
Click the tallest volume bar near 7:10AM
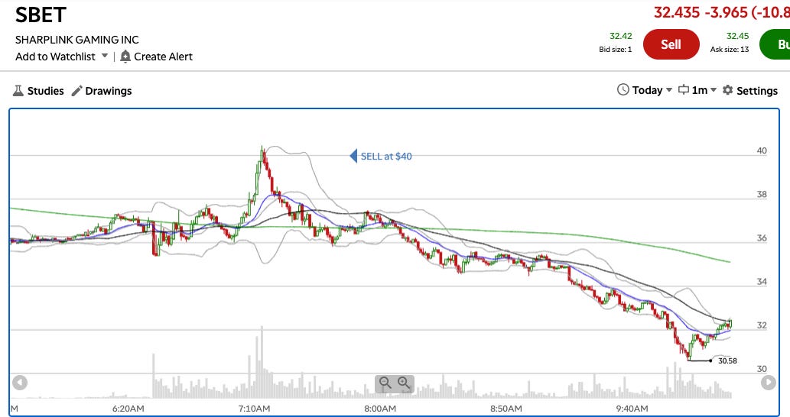[x=262, y=362]
